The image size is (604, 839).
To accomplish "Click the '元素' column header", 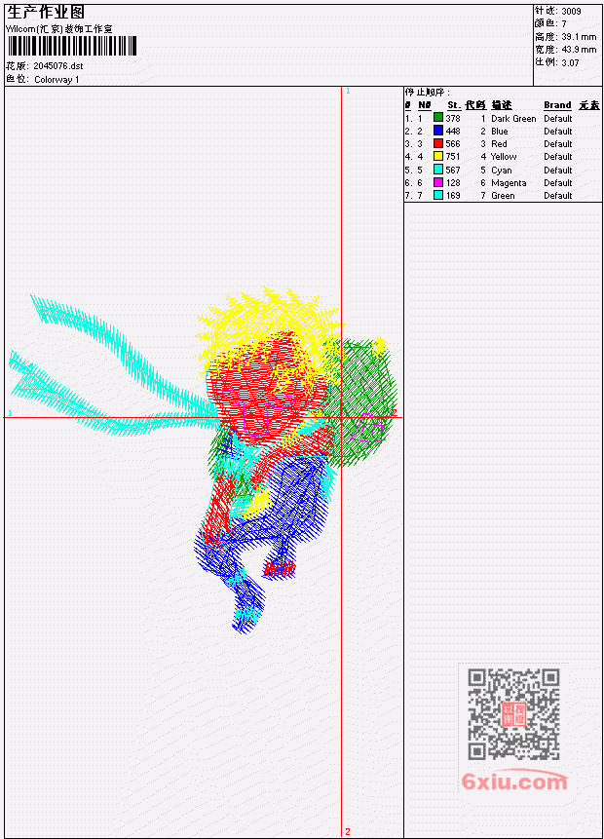I will point(589,105).
